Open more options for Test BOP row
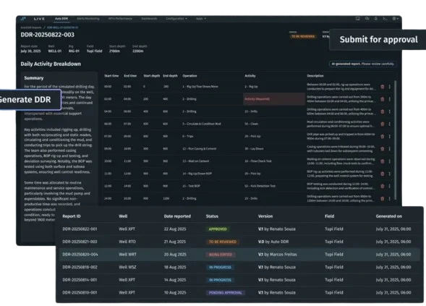The height and width of the screenshot is (306, 426). 390,186
